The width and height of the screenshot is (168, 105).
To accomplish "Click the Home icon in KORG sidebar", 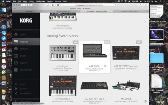I will pos(16,35).
